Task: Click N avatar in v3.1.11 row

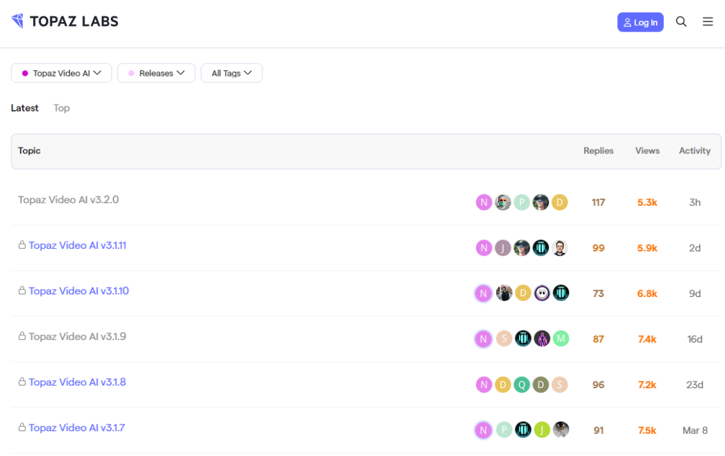Action: (x=483, y=248)
